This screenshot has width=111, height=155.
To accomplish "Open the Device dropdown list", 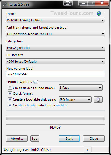I will (x=55, y=20).
